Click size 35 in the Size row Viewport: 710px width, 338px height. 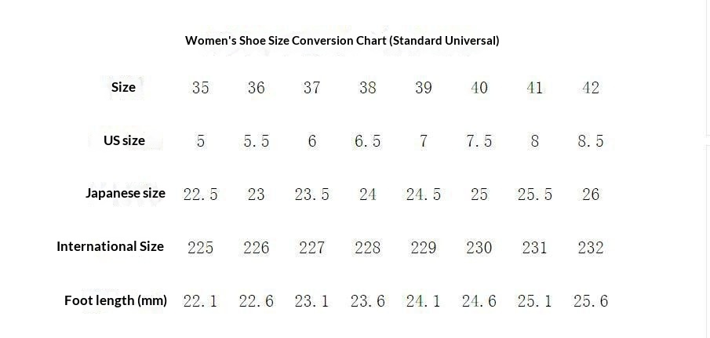(201, 88)
